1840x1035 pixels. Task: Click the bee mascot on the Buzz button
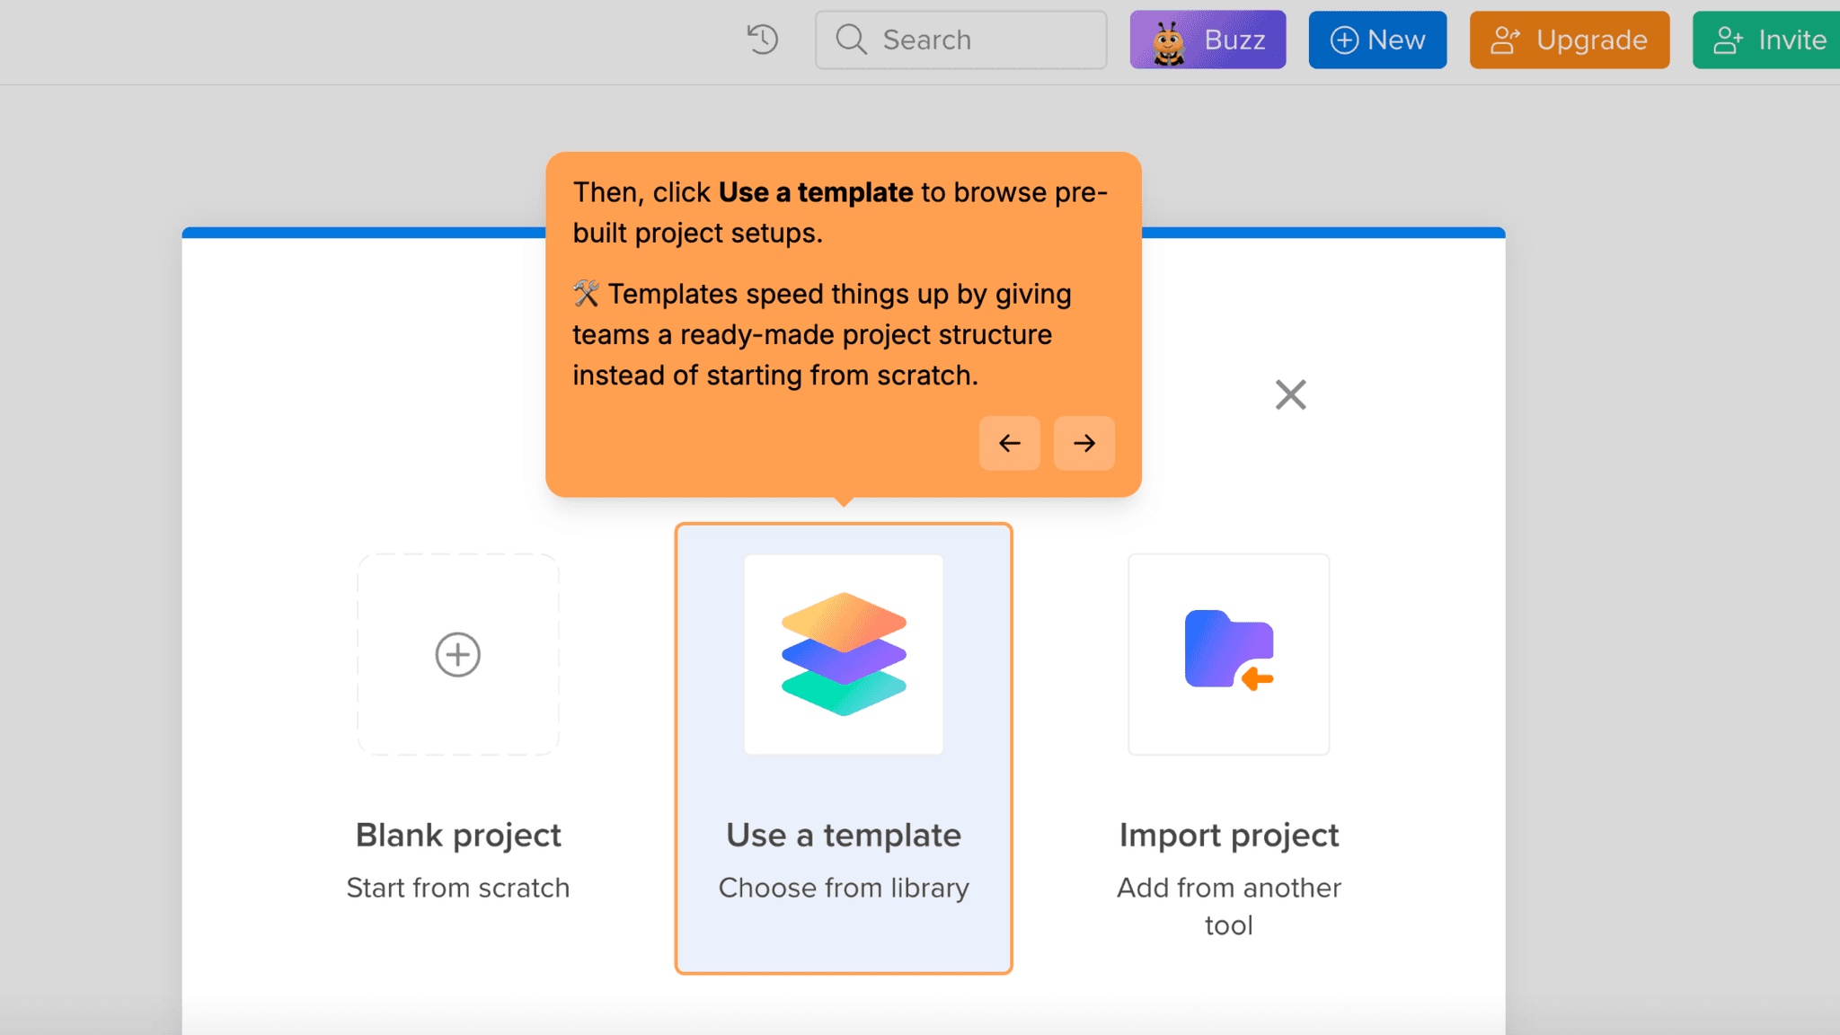coord(1166,40)
